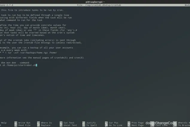Place cursor at end of startrobot.sh line
The width and height of the screenshot is (190, 127).
(x=37, y=65)
